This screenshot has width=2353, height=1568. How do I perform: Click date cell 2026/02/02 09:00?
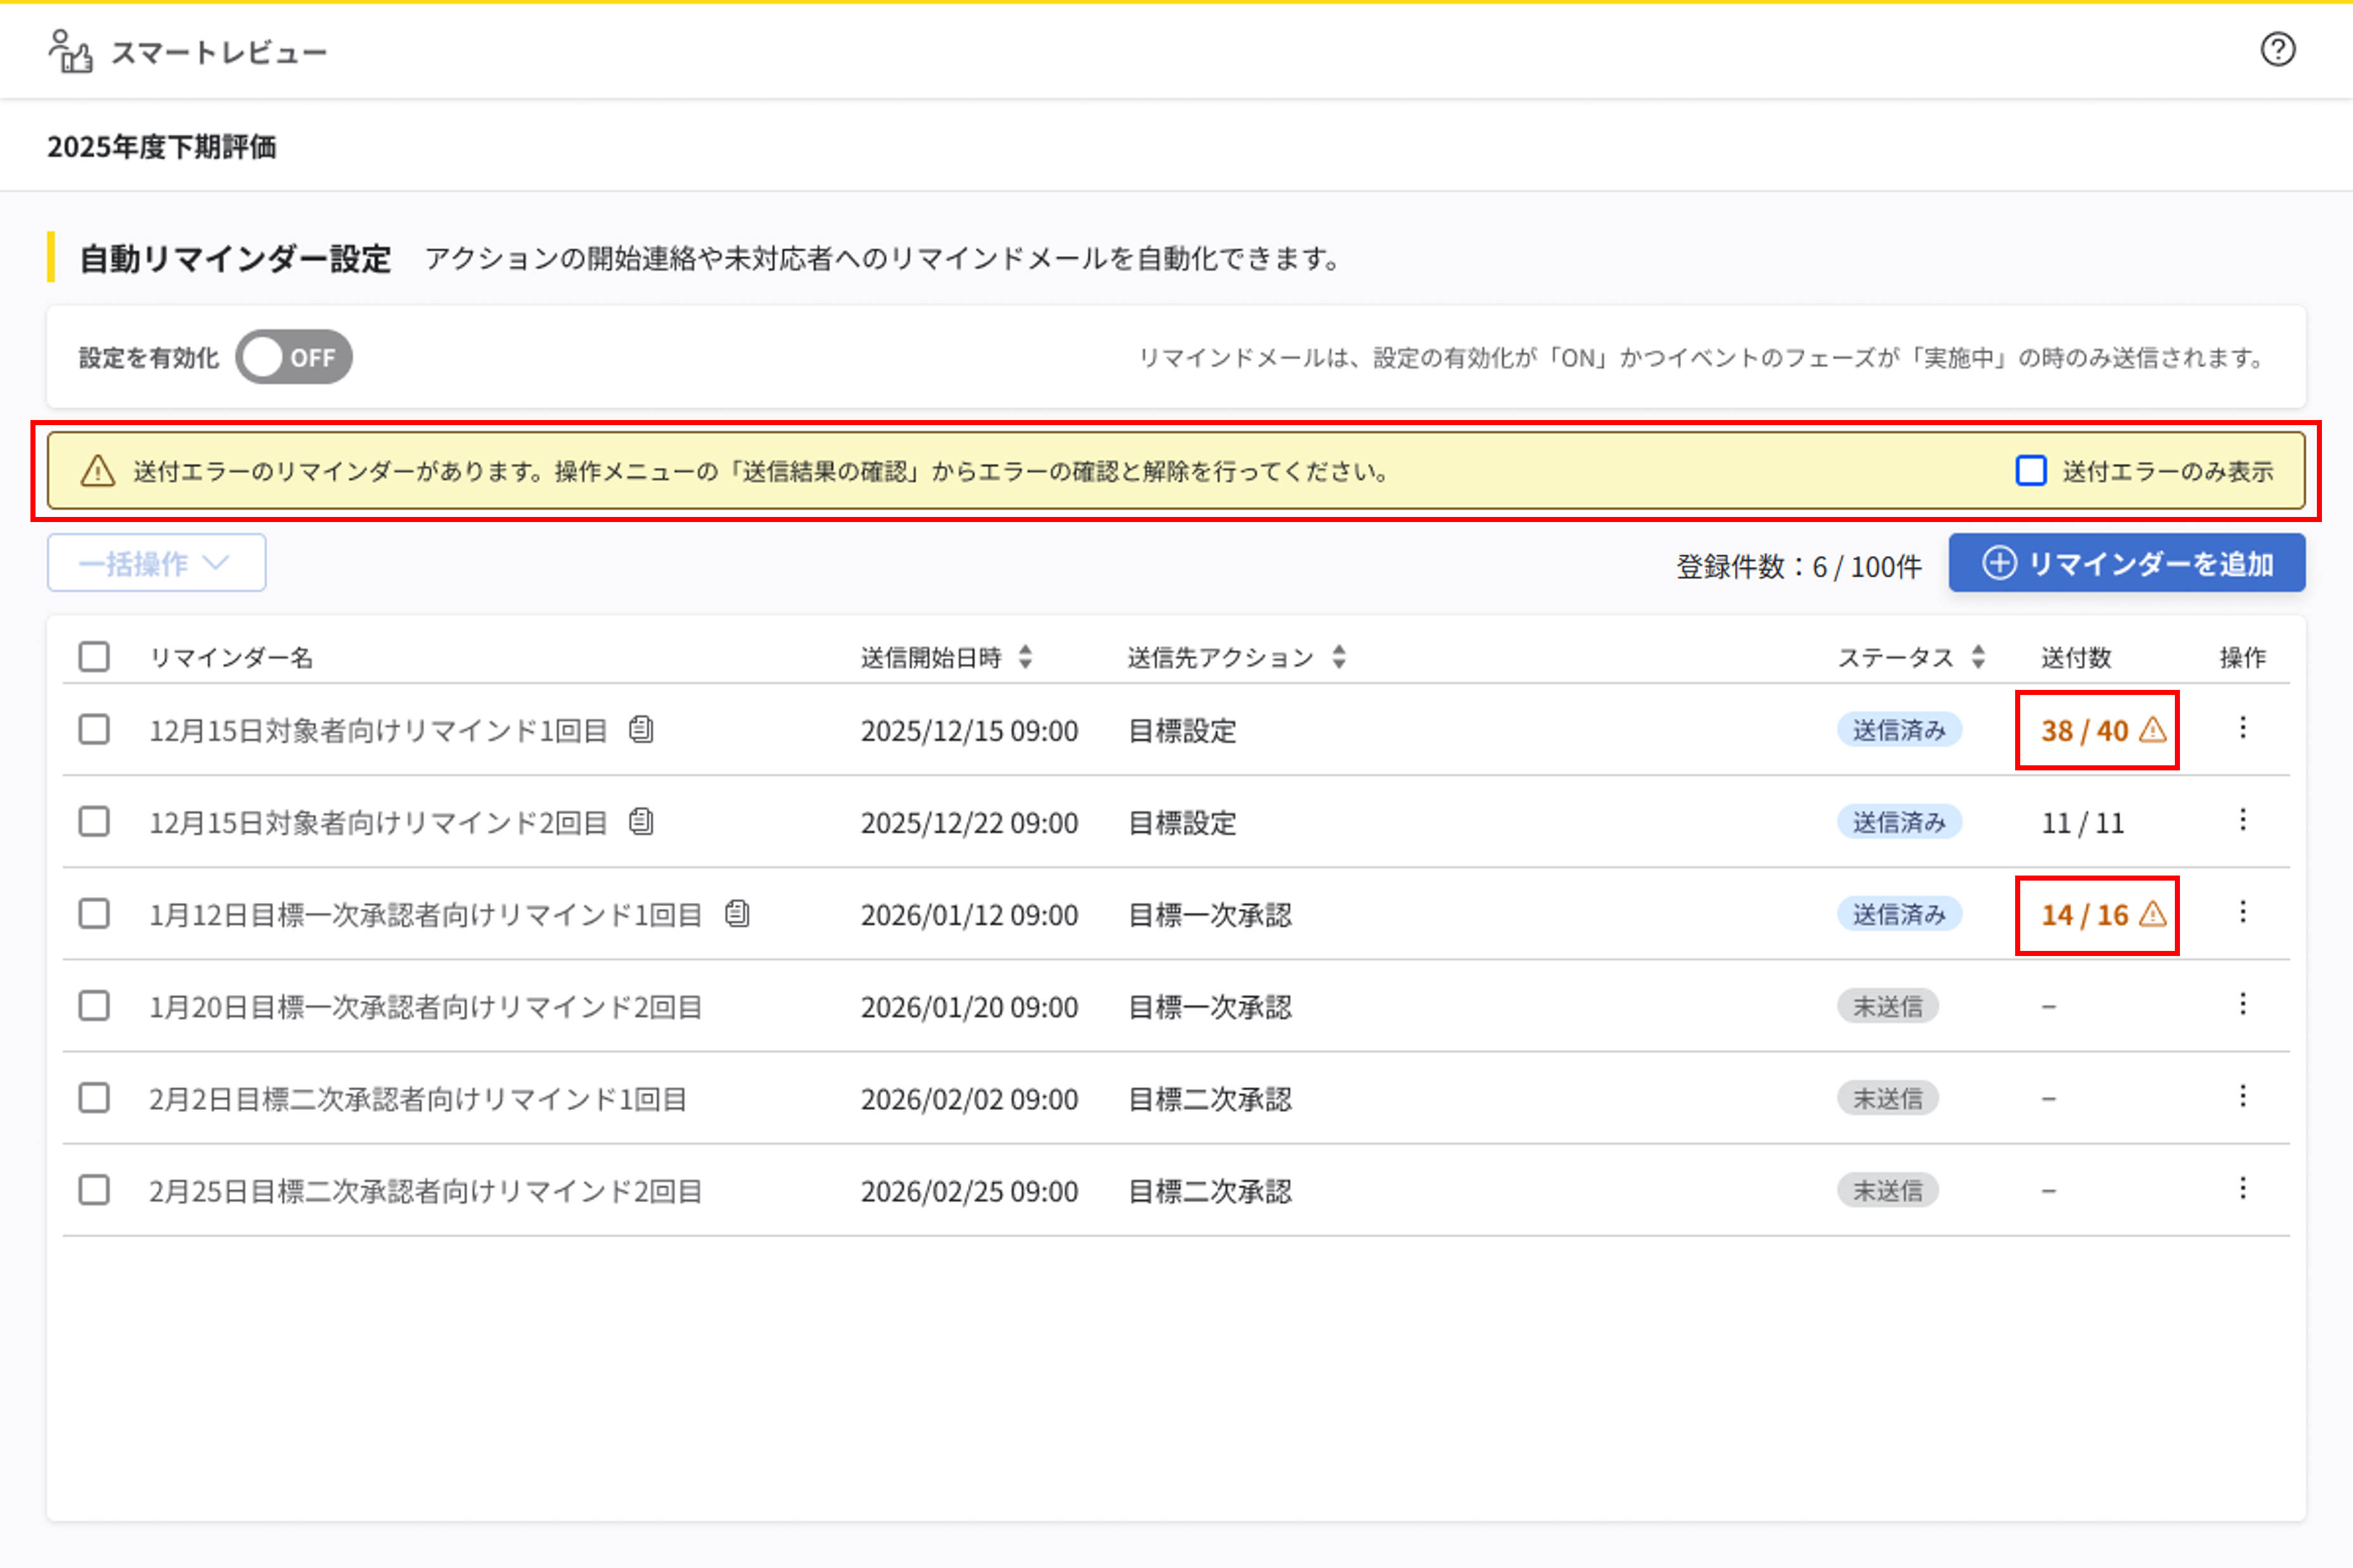969,1099
